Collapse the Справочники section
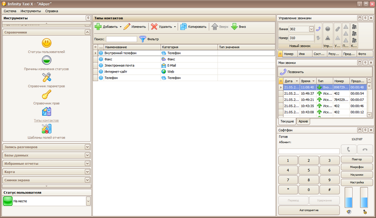Viewport: 376px width, 218px height. [x=87, y=32]
